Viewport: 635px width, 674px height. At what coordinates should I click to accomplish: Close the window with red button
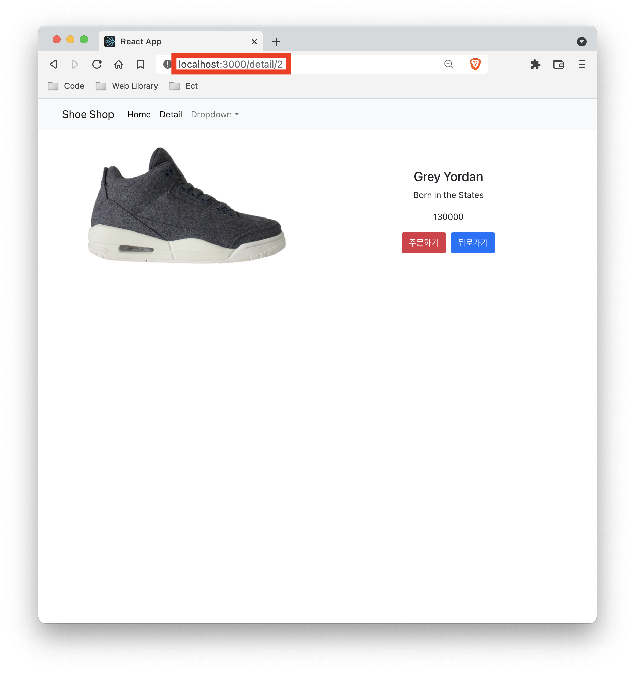pos(57,39)
